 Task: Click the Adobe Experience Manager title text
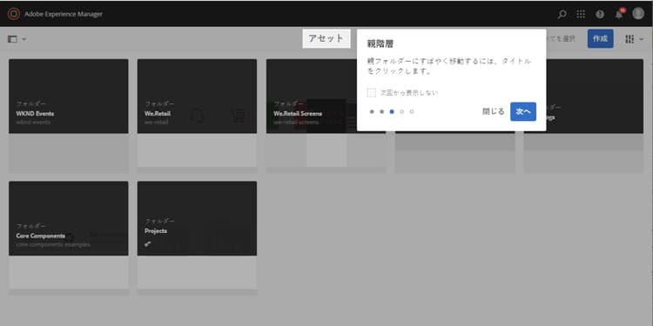pyautogui.click(x=64, y=14)
